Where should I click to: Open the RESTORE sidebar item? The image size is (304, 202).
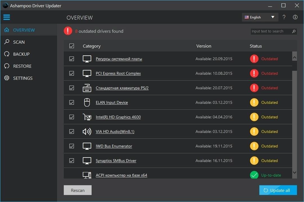pos(28,66)
